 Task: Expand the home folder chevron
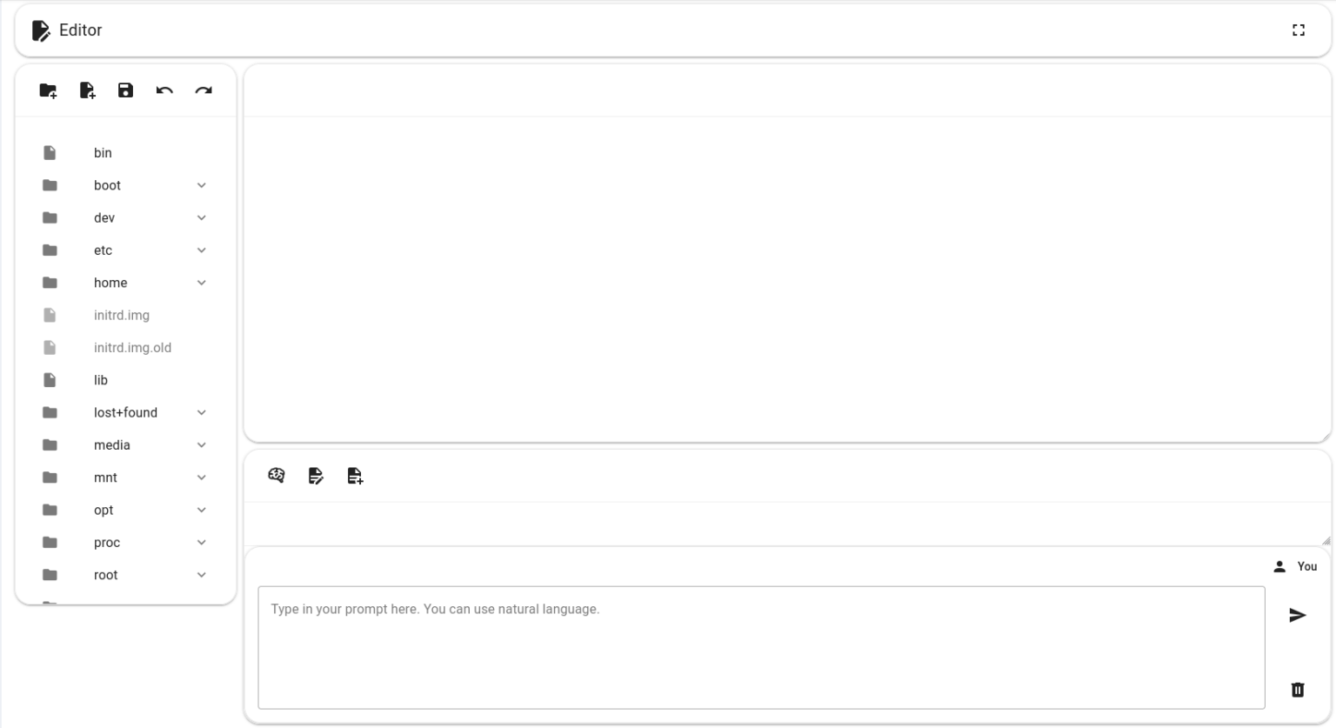click(201, 283)
